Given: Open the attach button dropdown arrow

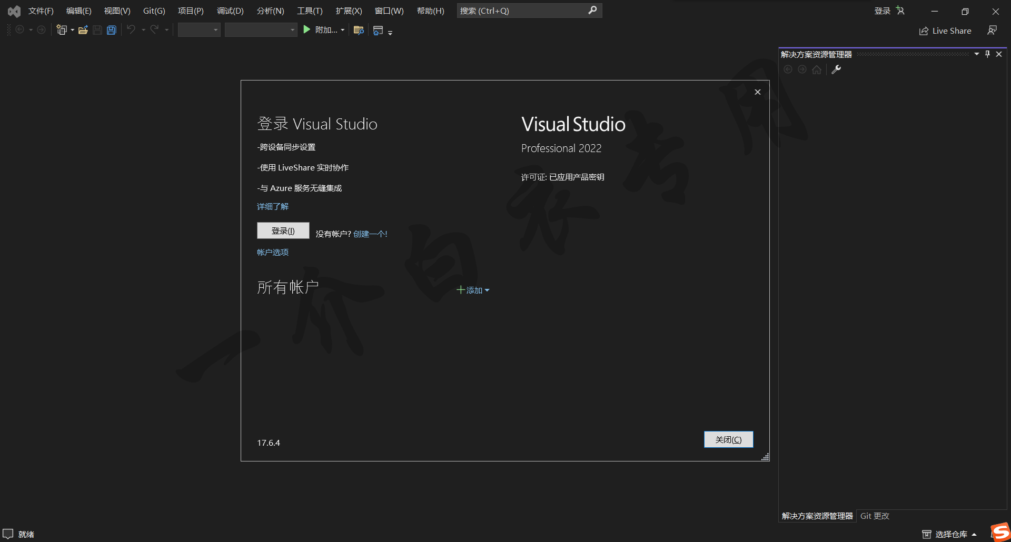Looking at the screenshot, I should pos(343,30).
